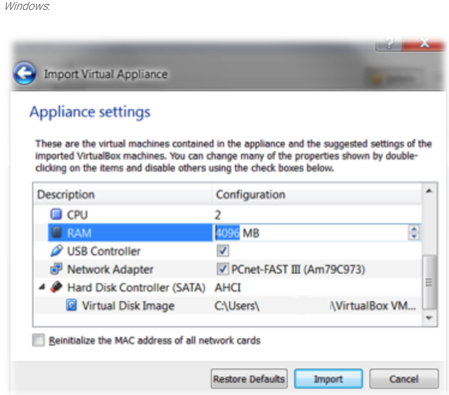
Task: Collapse the Hard Disk Controller (SATA) tree
Action: click(42, 287)
